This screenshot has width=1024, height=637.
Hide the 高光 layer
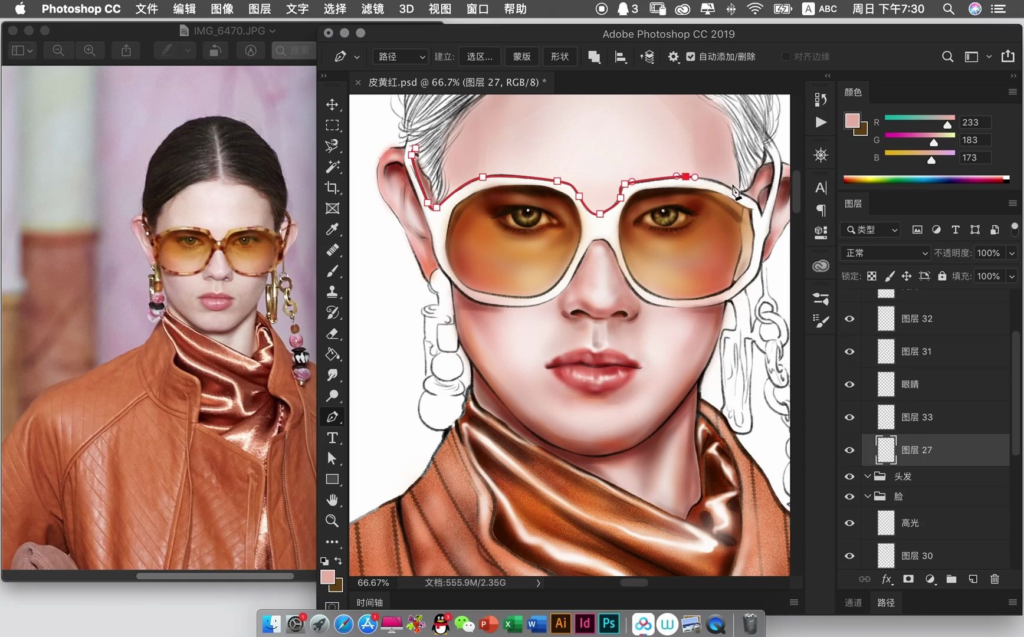click(x=849, y=523)
